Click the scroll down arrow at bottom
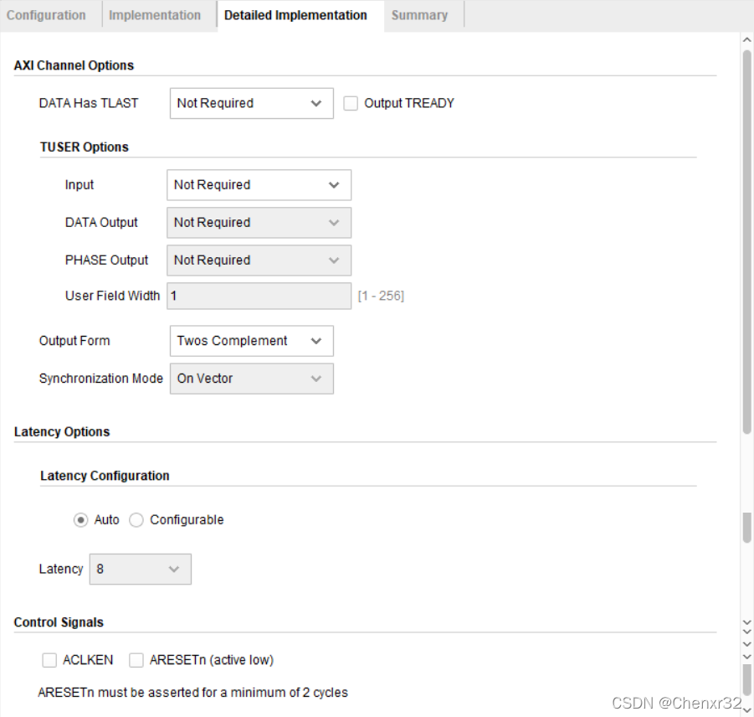754x717 pixels. [x=746, y=709]
